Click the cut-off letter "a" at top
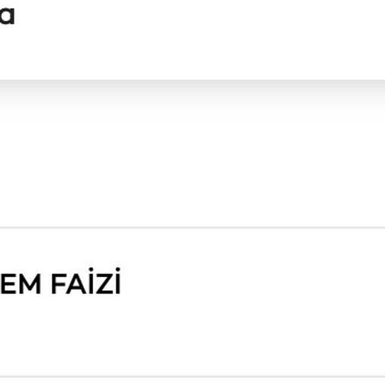The image size is (385, 385). tap(7, 16)
